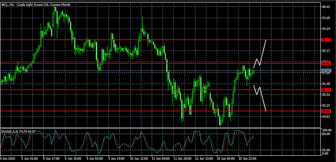Click the 35.93 price axis label

(326, 95)
